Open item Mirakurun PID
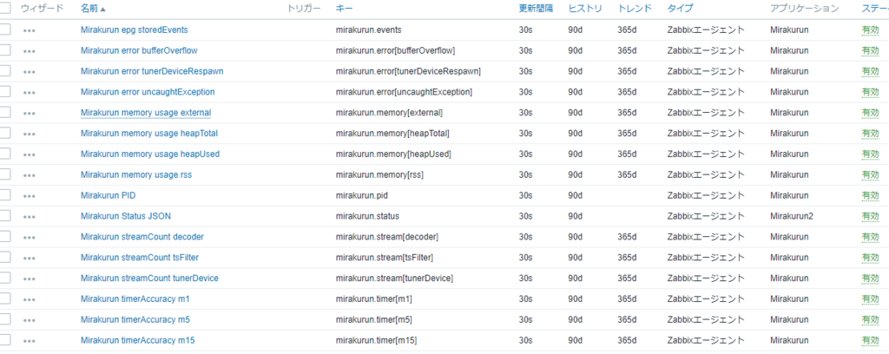The height and width of the screenshot is (354, 889). (109, 195)
